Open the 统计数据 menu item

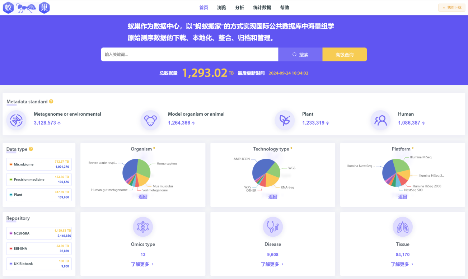[x=262, y=8]
